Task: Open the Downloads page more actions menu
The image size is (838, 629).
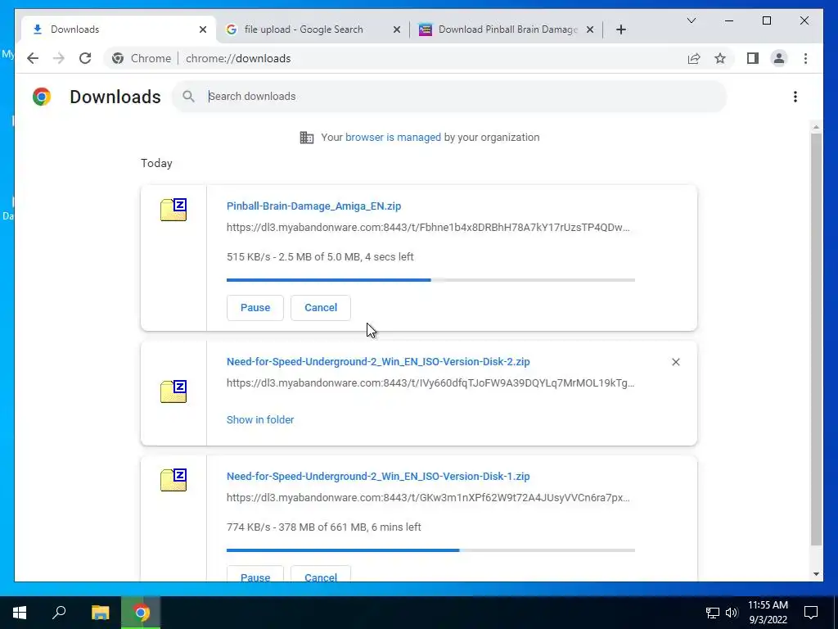Action: coord(795,97)
